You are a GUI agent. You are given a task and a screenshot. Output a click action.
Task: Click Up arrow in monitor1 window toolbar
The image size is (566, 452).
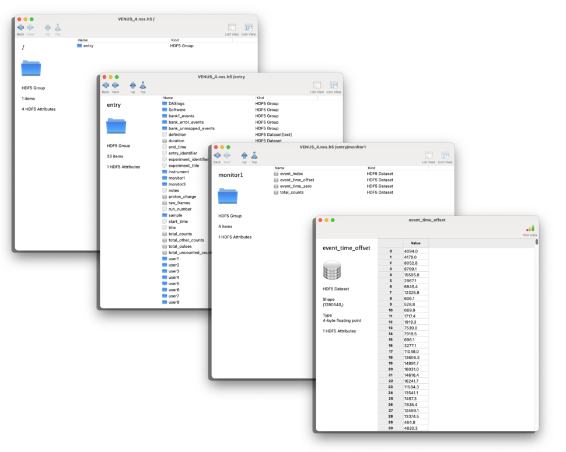(244, 156)
